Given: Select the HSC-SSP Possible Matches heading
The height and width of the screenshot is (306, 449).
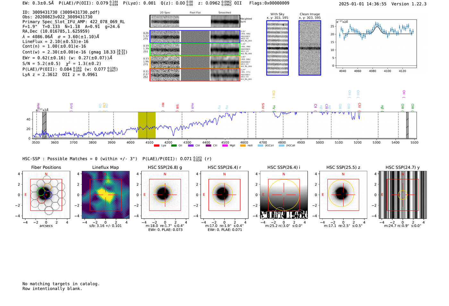Looking at the screenshot, I should 80,159.
